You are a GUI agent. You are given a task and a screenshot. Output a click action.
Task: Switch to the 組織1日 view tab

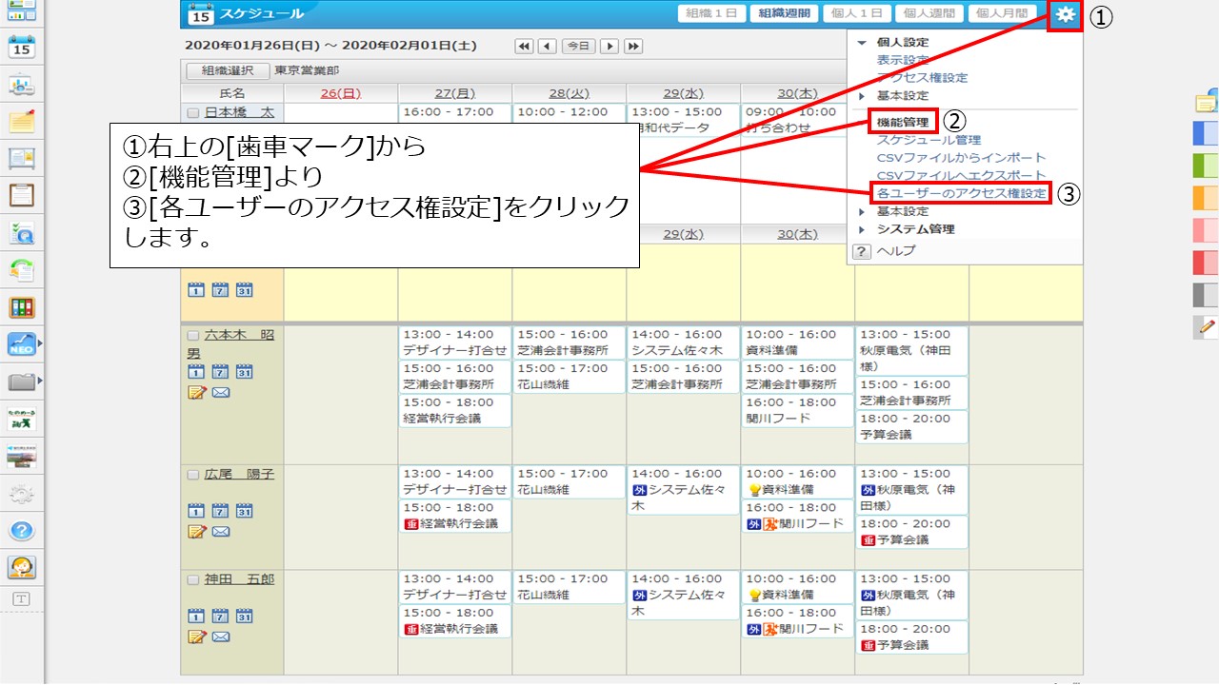pos(710,13)
